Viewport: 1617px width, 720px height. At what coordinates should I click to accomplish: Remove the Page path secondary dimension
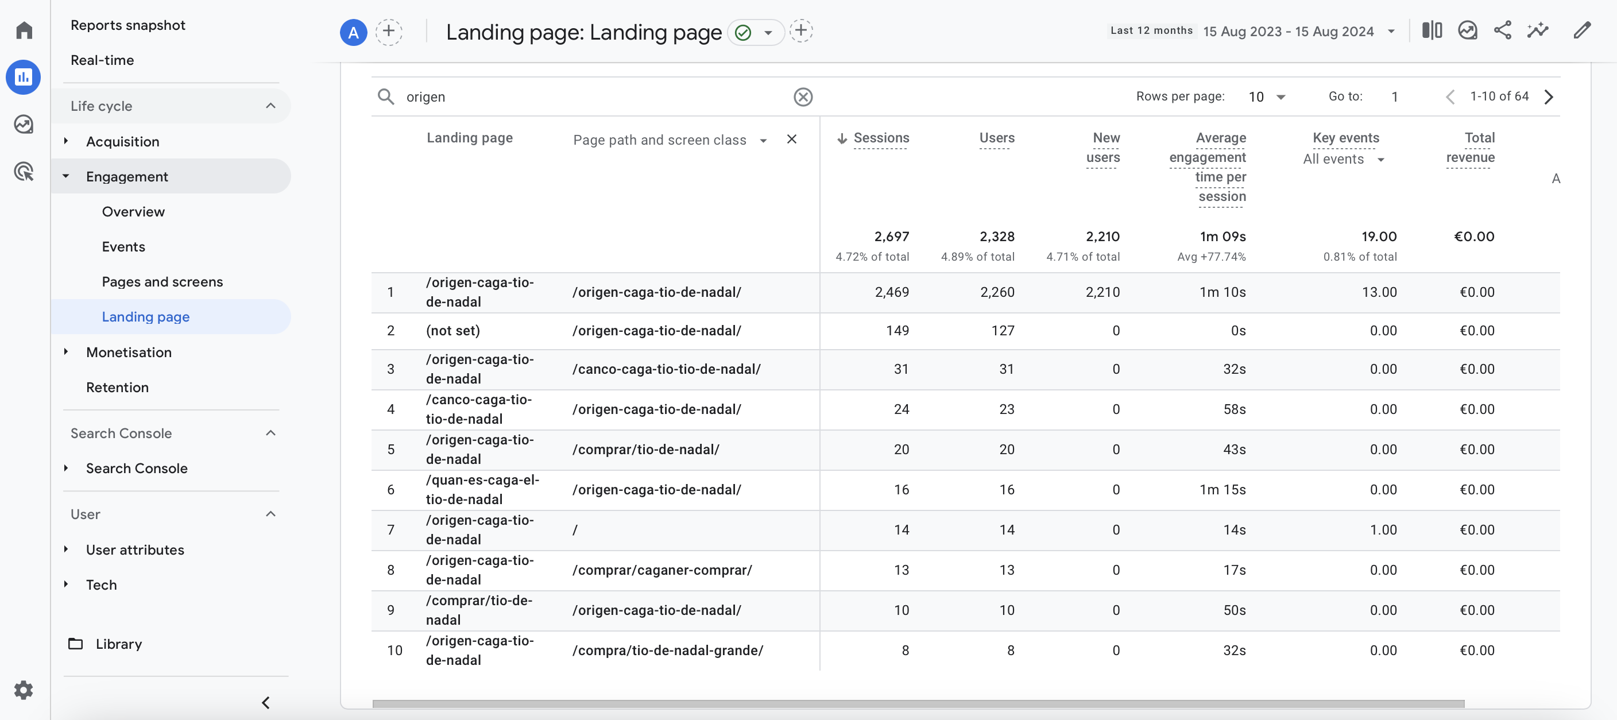tap(791, 140)
